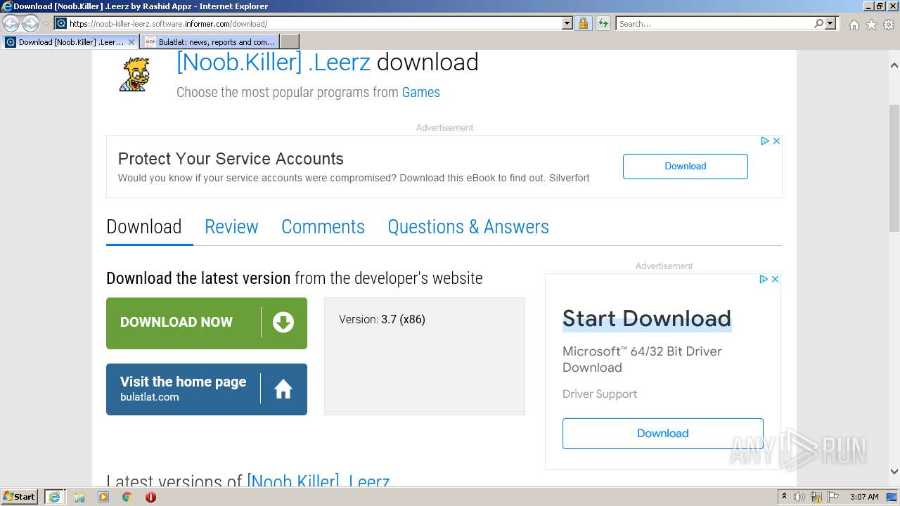Image resolution: width=900 pixels, height=506 pixels.
Task: Open the browser Home icon
Action: pyautogui.click(x=854, y=25)
